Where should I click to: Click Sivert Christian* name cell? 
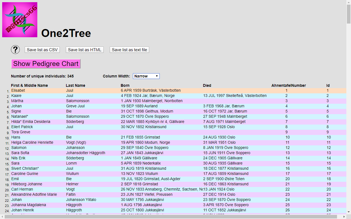click(25, 168)
